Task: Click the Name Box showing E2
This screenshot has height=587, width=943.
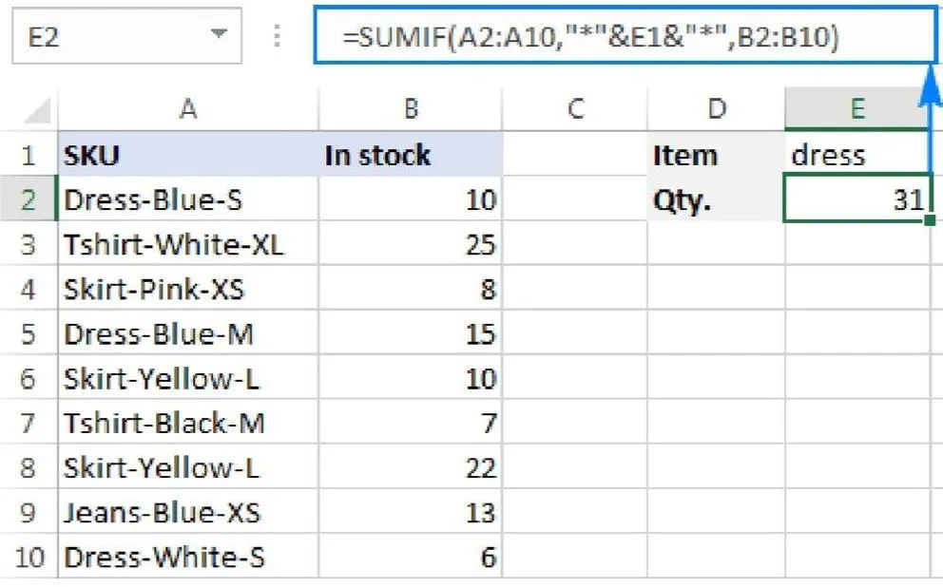Action: [105, 36]
